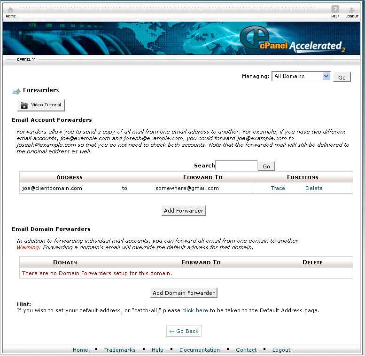Click the Hint: label
The height and width of the screenshot is (356, 365).
click(24, 304)
